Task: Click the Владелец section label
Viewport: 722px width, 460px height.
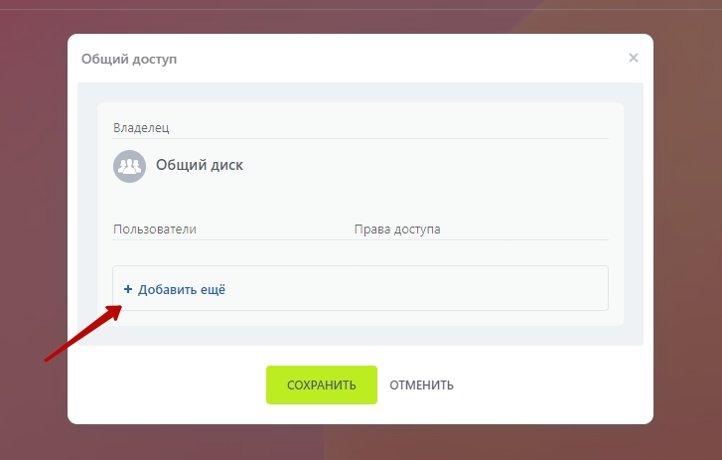Action: (x=142, y=128)
